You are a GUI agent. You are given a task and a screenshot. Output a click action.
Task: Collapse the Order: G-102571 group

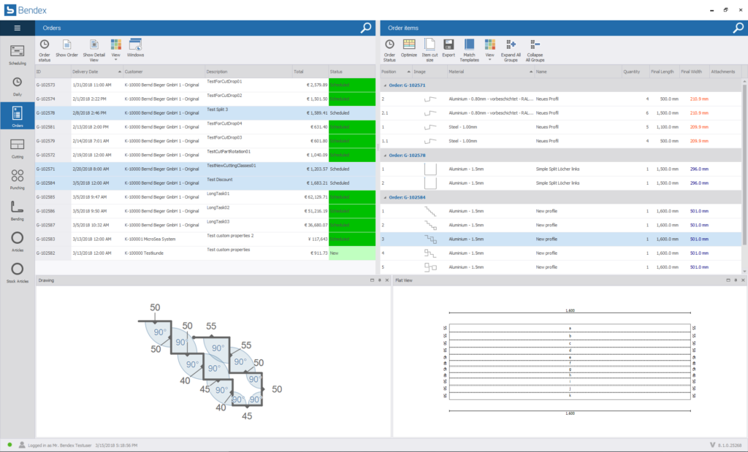coord(384,85)
